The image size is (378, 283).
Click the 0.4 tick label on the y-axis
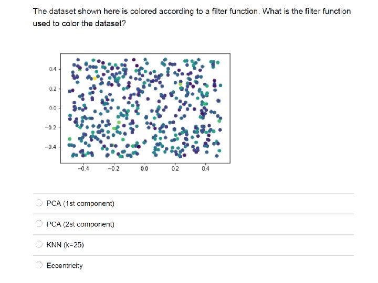52,69
